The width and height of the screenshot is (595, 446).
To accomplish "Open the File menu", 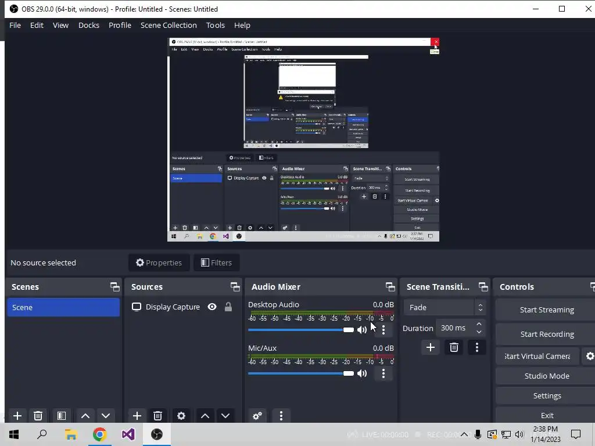I will (15, 25).
